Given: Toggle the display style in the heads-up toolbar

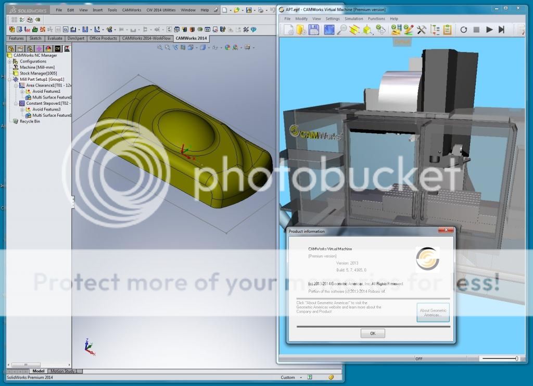Looking at the screenshot, I should coord(202,48).
